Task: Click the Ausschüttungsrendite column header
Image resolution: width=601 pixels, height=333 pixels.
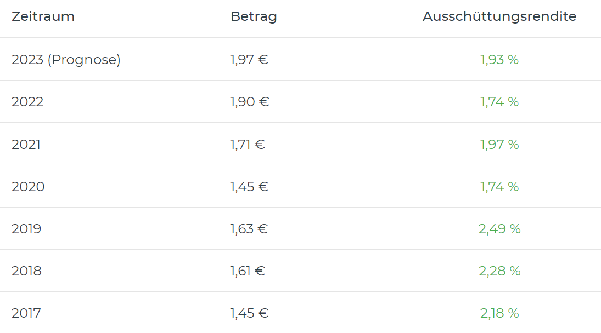Action: 499,16
